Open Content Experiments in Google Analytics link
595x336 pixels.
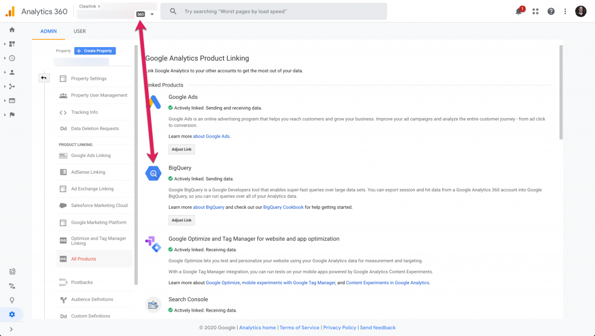tap(388, 283)
